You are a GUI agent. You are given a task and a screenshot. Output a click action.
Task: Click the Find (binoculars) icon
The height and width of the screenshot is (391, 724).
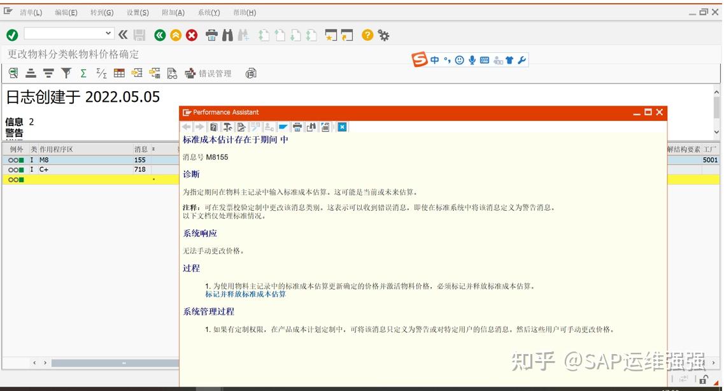point(227,35)
